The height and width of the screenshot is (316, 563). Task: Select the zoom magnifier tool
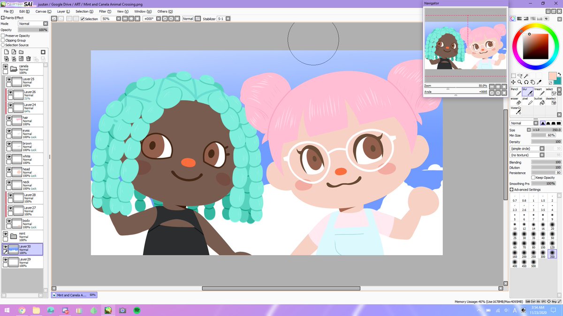tap(520, 82)
